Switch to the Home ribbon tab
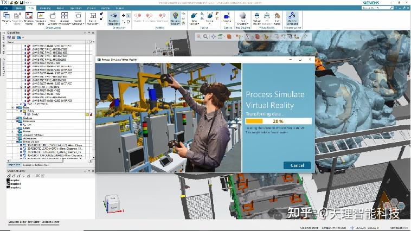This screenshot has height=231, width=411. pos(19,8)
